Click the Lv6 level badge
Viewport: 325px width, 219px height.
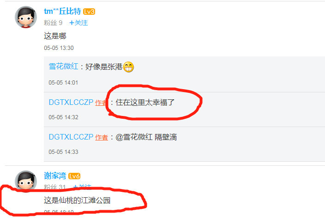coord(74,176)
